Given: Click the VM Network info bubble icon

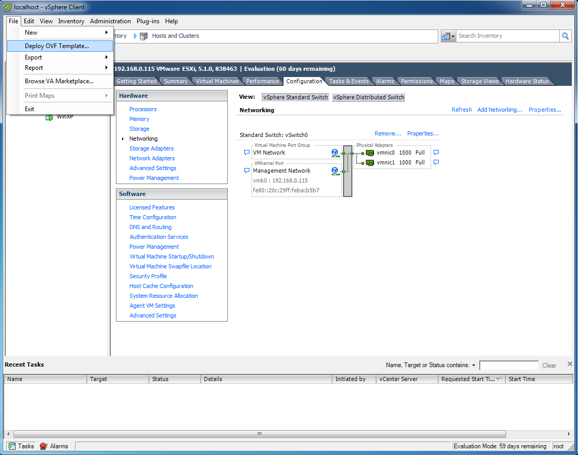Looking at the screenshot, I should click(x=247, y=153).
